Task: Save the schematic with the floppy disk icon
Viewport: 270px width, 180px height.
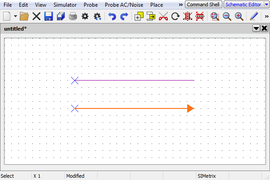Action: (x=49, y=17)
